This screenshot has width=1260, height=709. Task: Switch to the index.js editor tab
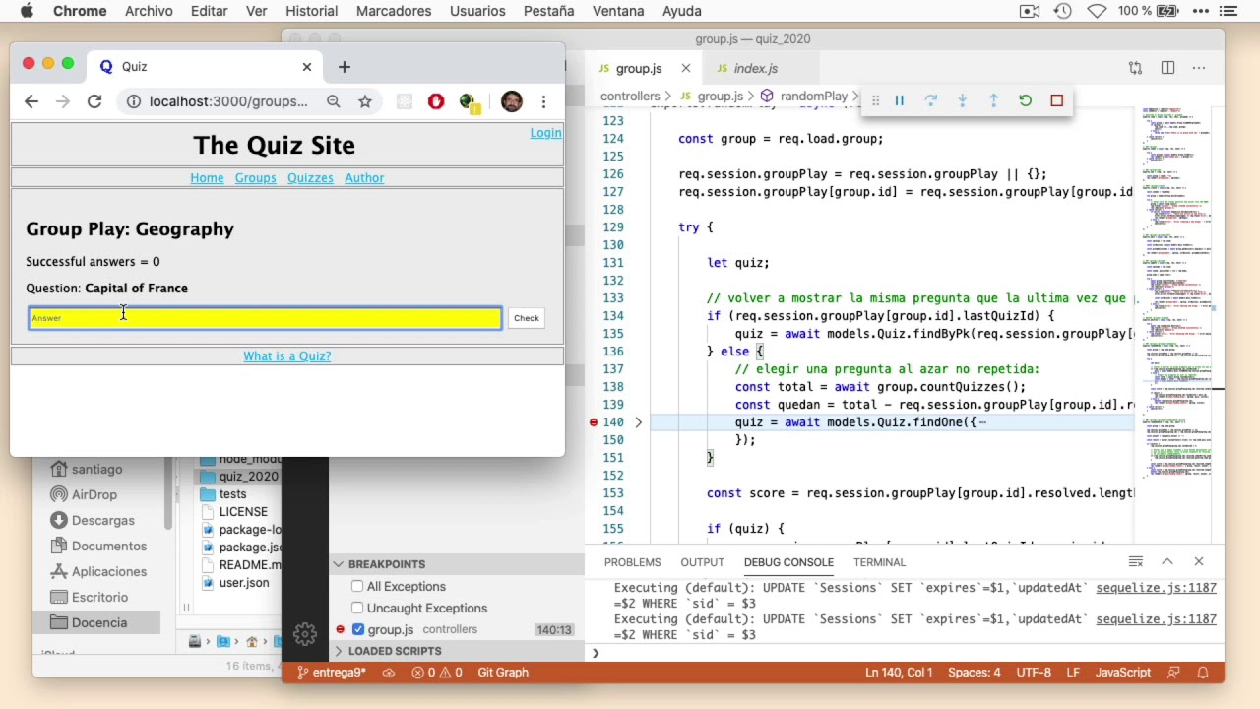click(755, 68)
